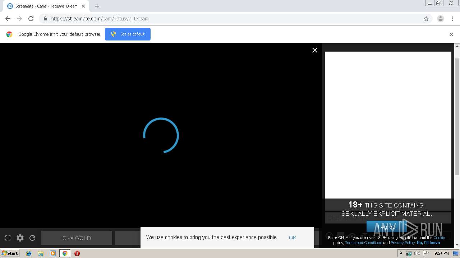This screenshot has height=258, width=460.
Task: Open video settings gear icon
Action: point(20,238)
